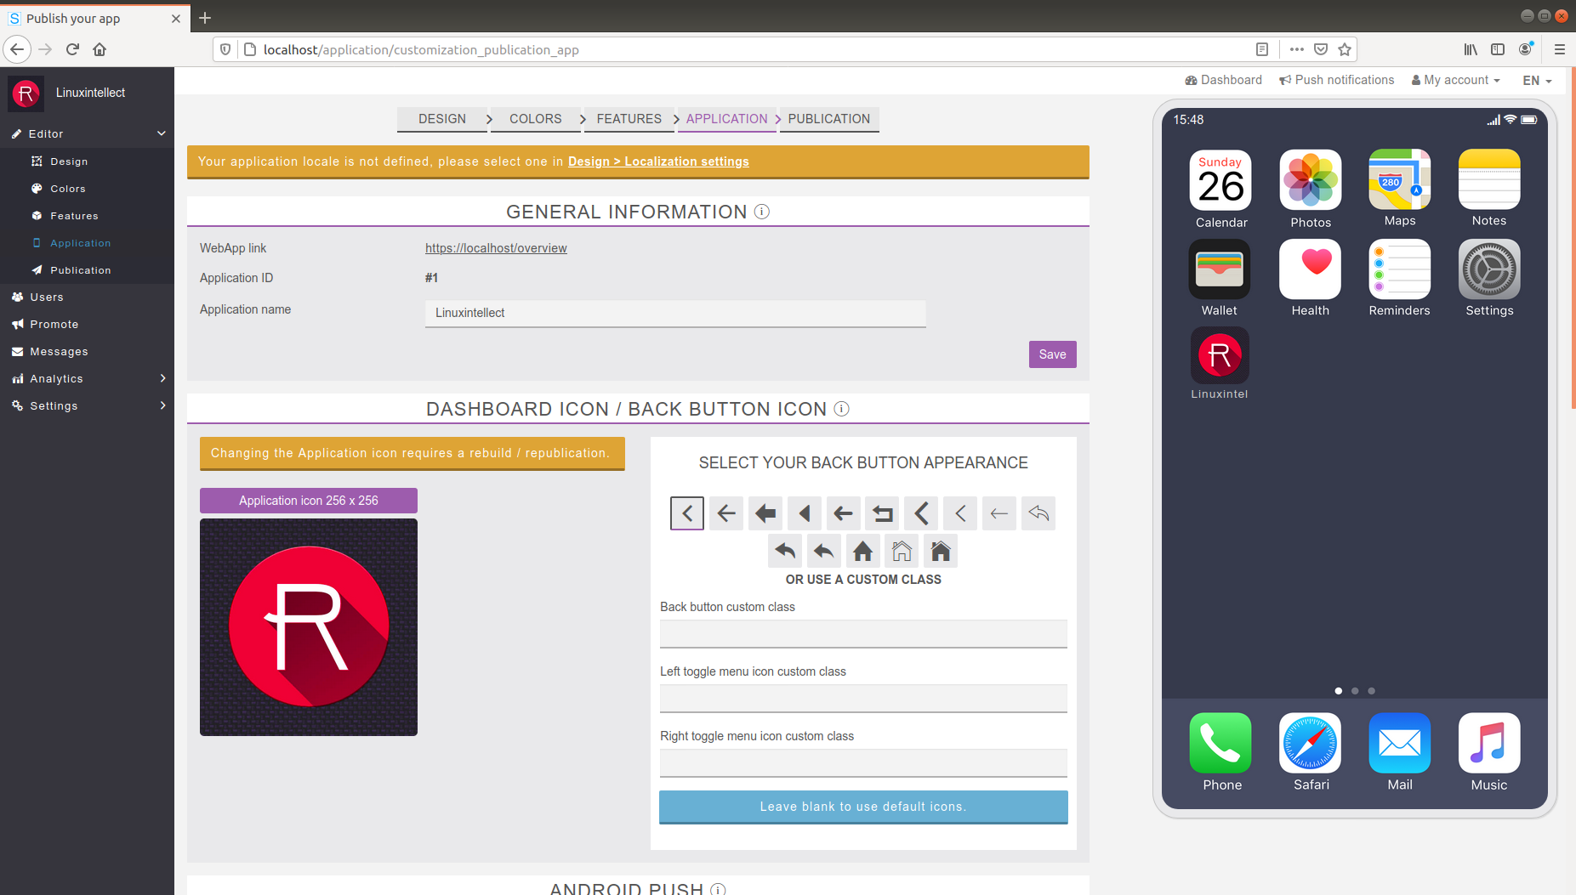
Task: Select the thin chevron back button style
Action: click(960, 513)
